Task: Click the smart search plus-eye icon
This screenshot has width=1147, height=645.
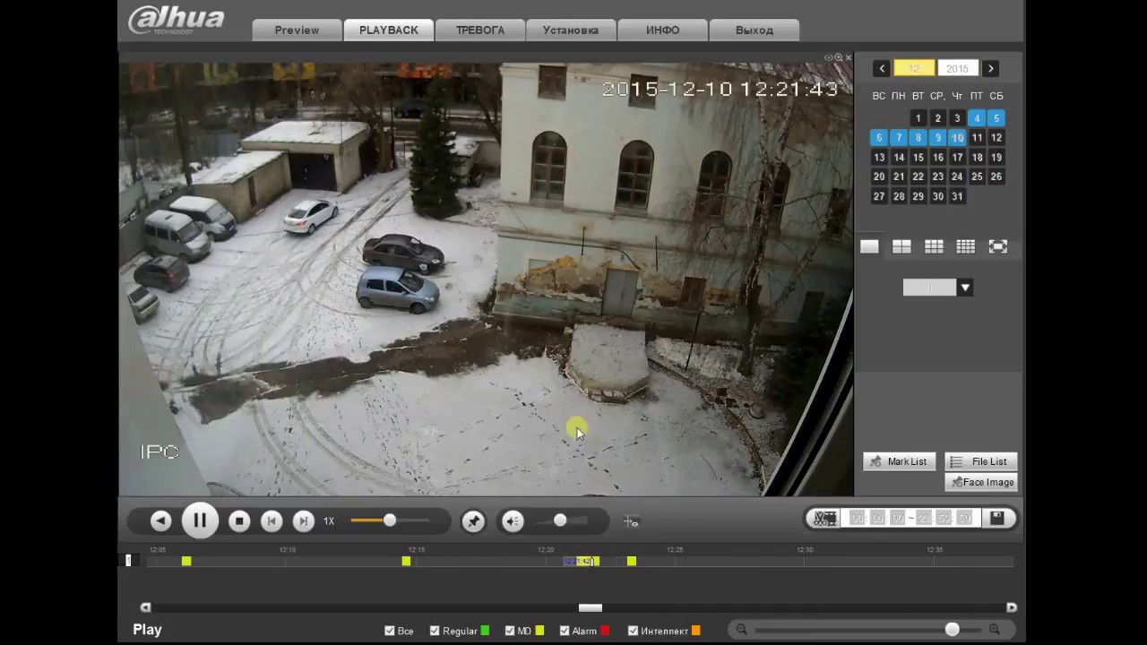Action: (x=631, y=521)
